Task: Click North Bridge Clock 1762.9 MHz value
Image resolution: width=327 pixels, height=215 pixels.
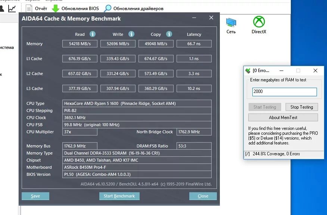Action: [x=194, y=132]
